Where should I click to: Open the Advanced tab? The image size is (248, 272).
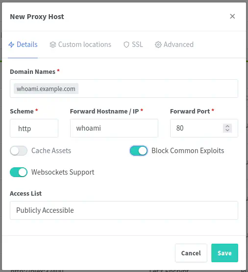tap(174, 45)
